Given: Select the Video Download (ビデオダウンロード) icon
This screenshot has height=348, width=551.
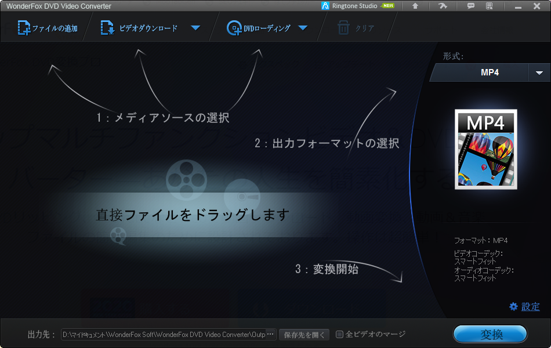Looking at the screenshot, I should click(107, 27).
